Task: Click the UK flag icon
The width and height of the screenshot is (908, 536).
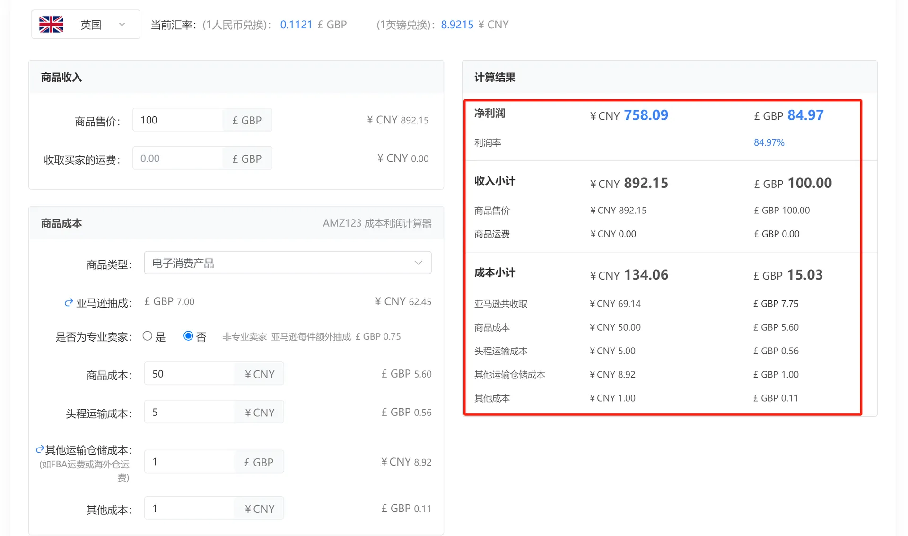Action: click(51, 24)
